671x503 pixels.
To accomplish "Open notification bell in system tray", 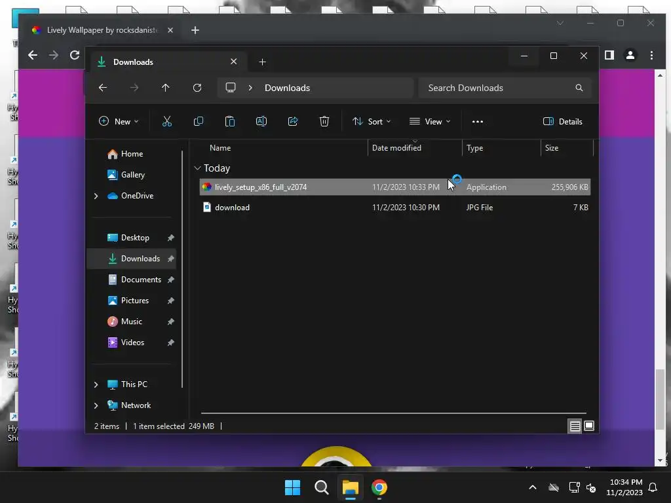I will (x=653, y=487).
